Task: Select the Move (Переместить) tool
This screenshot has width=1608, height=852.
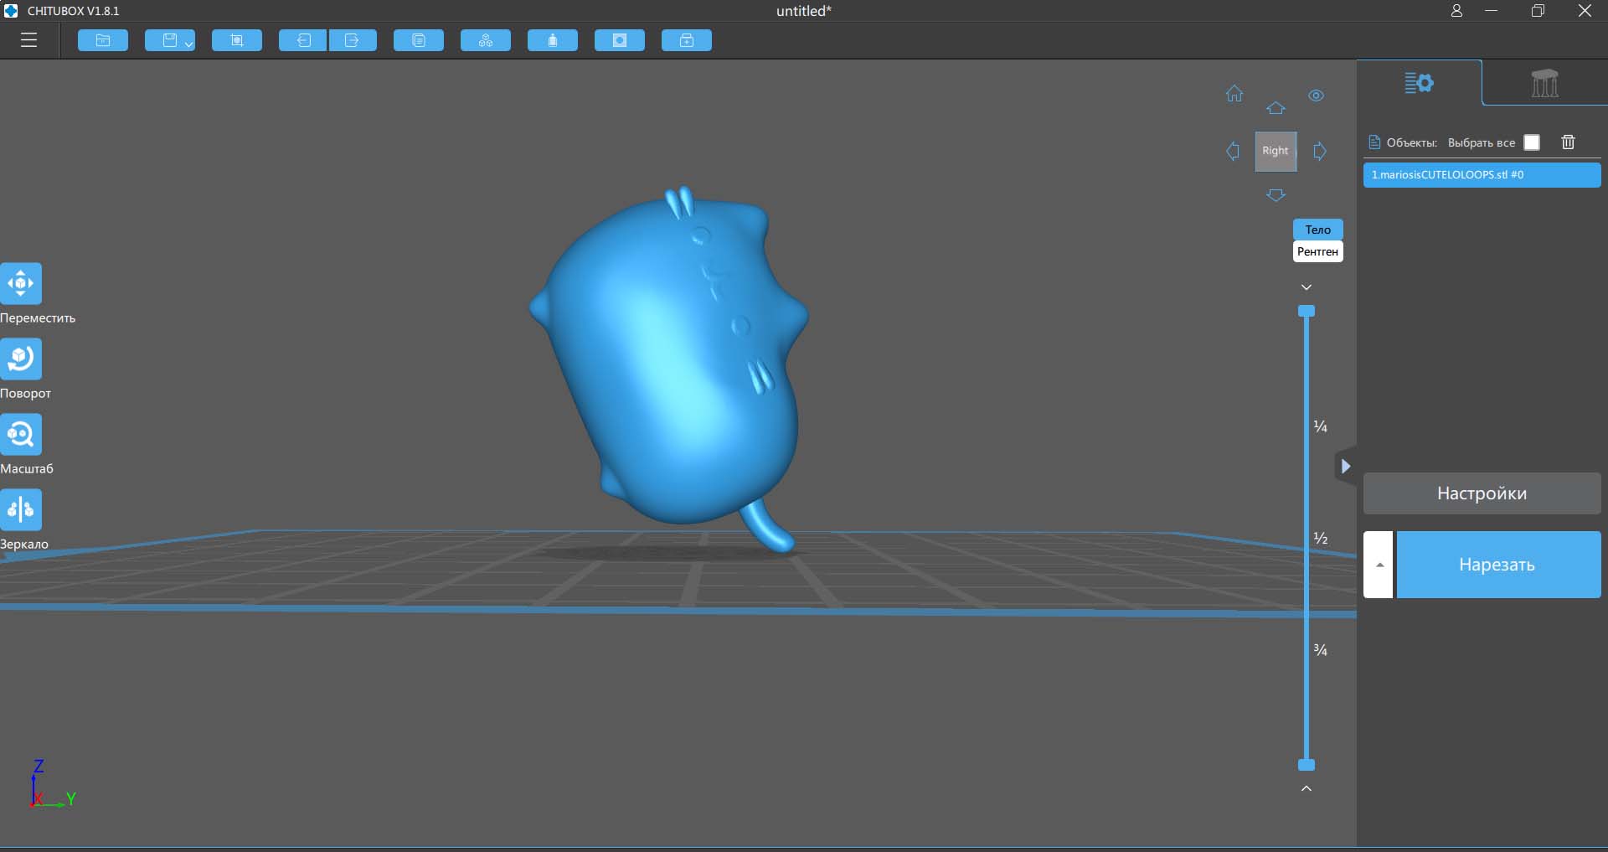Action: point(21,283)
